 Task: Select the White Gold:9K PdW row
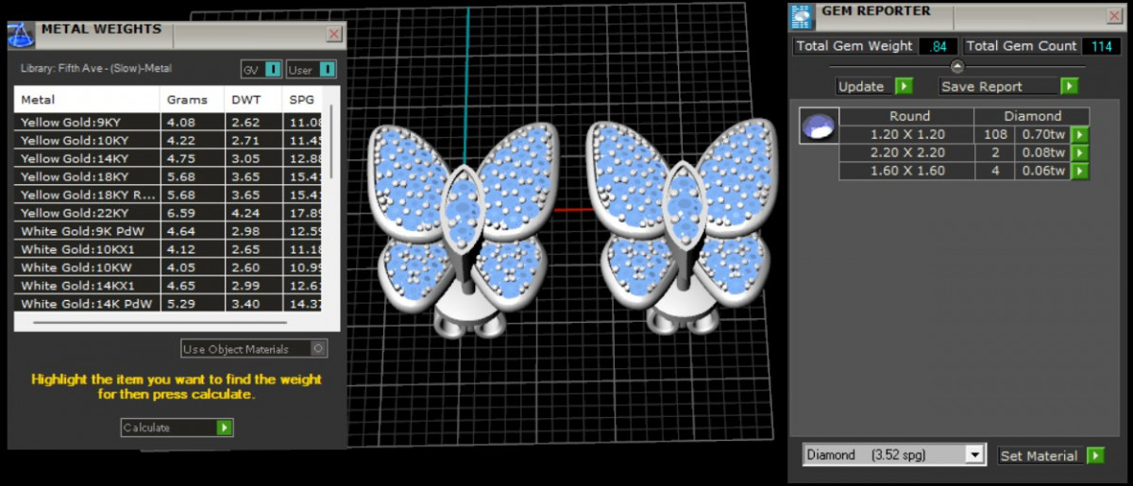pos(168,231)
